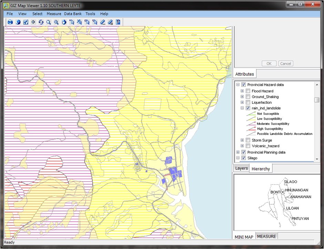This screenshot has width=324, height=249.
Task: Open the Select menu
Action: [x=38, y=14]
